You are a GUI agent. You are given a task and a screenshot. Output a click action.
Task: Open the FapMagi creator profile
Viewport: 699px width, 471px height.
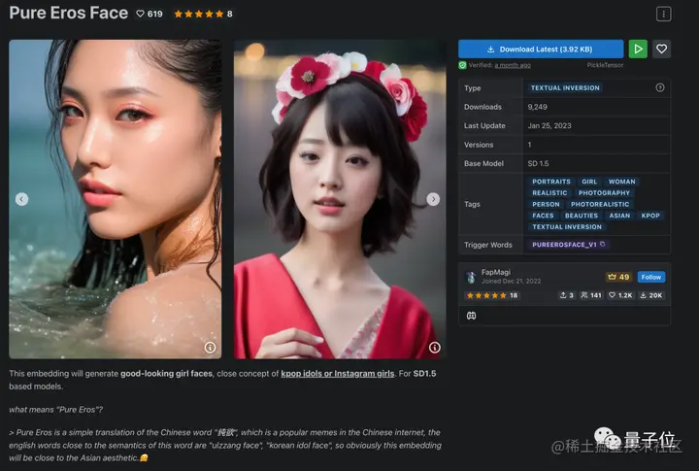(x=496, y=272)
